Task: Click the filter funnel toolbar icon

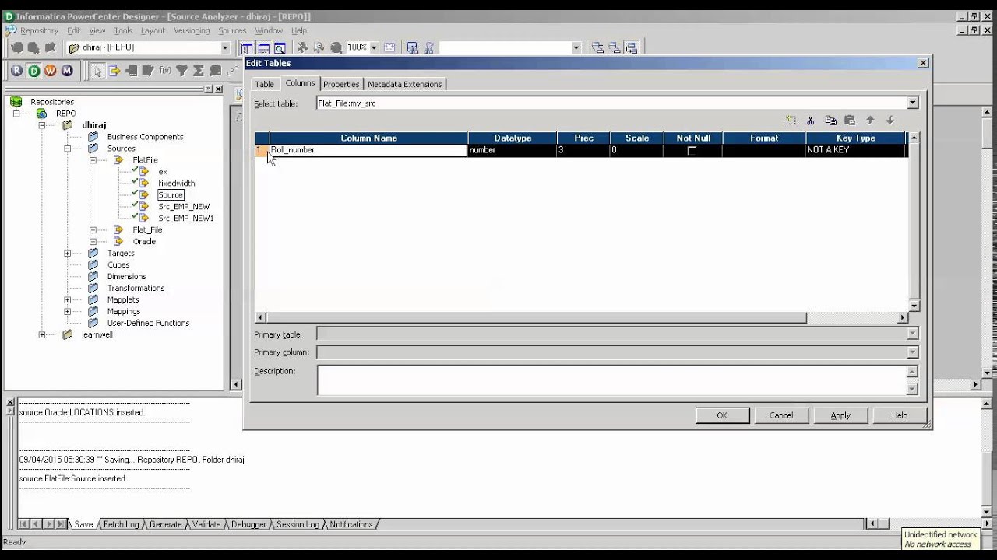Action: [x=181, y=71]
